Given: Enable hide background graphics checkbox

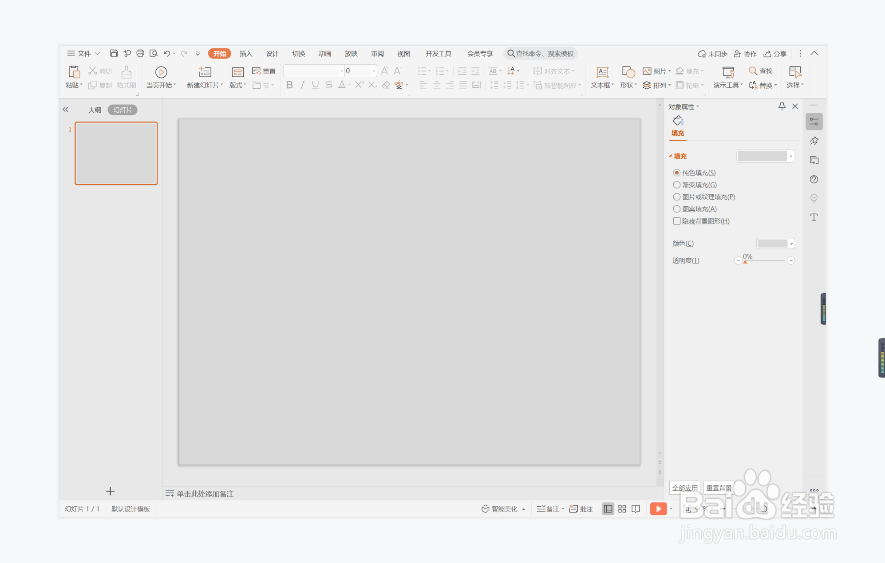Looking at the screenshot, I should [677, 221].
